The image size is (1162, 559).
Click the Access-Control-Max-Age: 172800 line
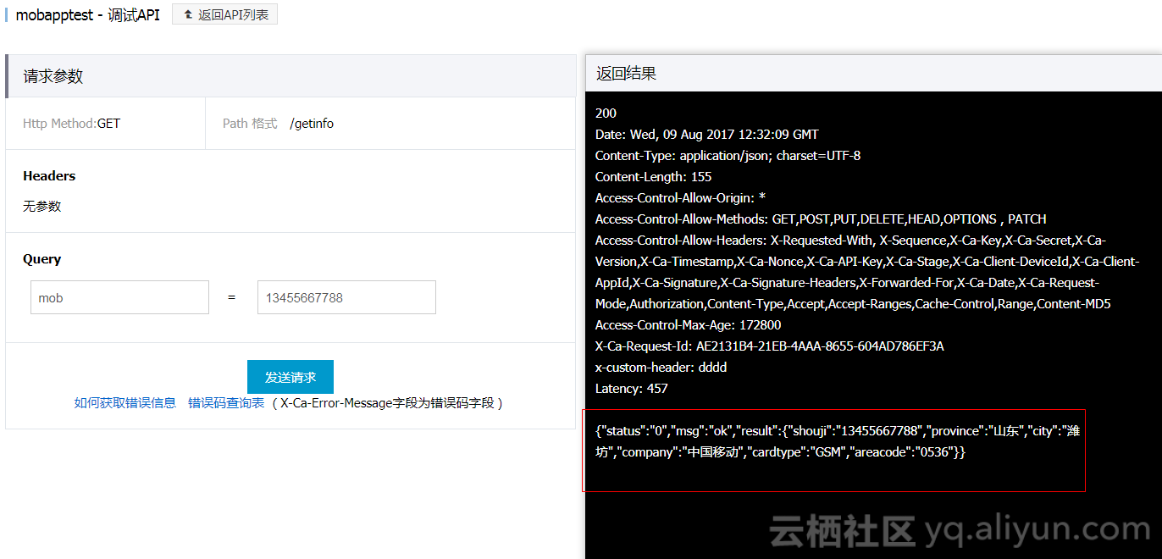pyautogui.click(x=688, y=325)
